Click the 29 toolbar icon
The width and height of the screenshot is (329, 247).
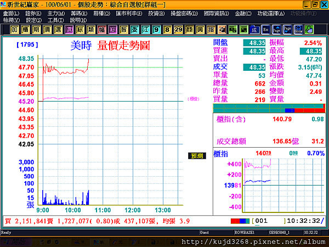point(178,30)
